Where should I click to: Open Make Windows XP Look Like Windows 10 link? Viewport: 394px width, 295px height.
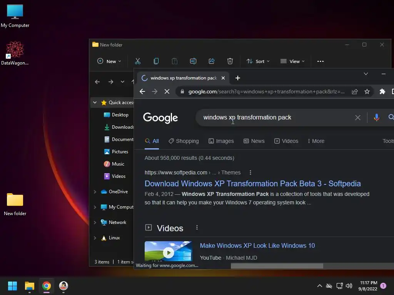(x=257, y=245)
